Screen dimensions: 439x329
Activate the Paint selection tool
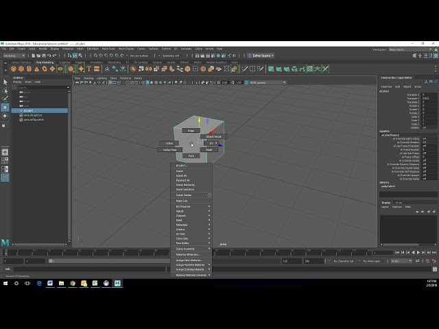(5, 99)
